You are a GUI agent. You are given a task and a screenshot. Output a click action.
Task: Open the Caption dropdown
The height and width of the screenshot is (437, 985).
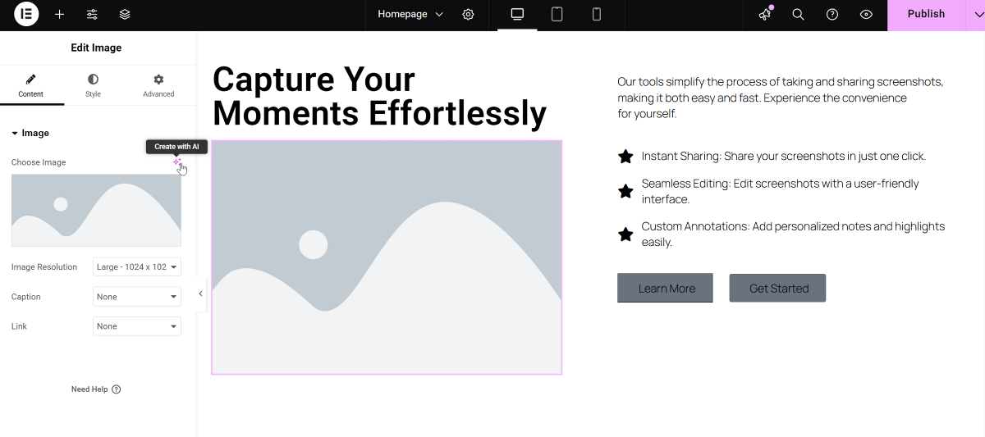pos(136,297)
